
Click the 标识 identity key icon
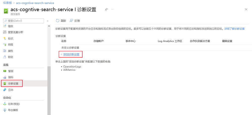5,38
